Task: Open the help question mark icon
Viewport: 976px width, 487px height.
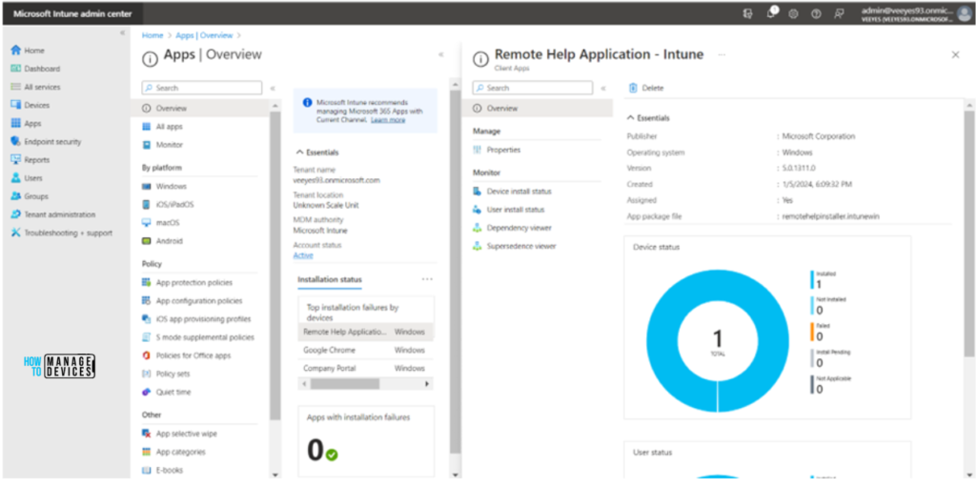Action: coord(816,13)
